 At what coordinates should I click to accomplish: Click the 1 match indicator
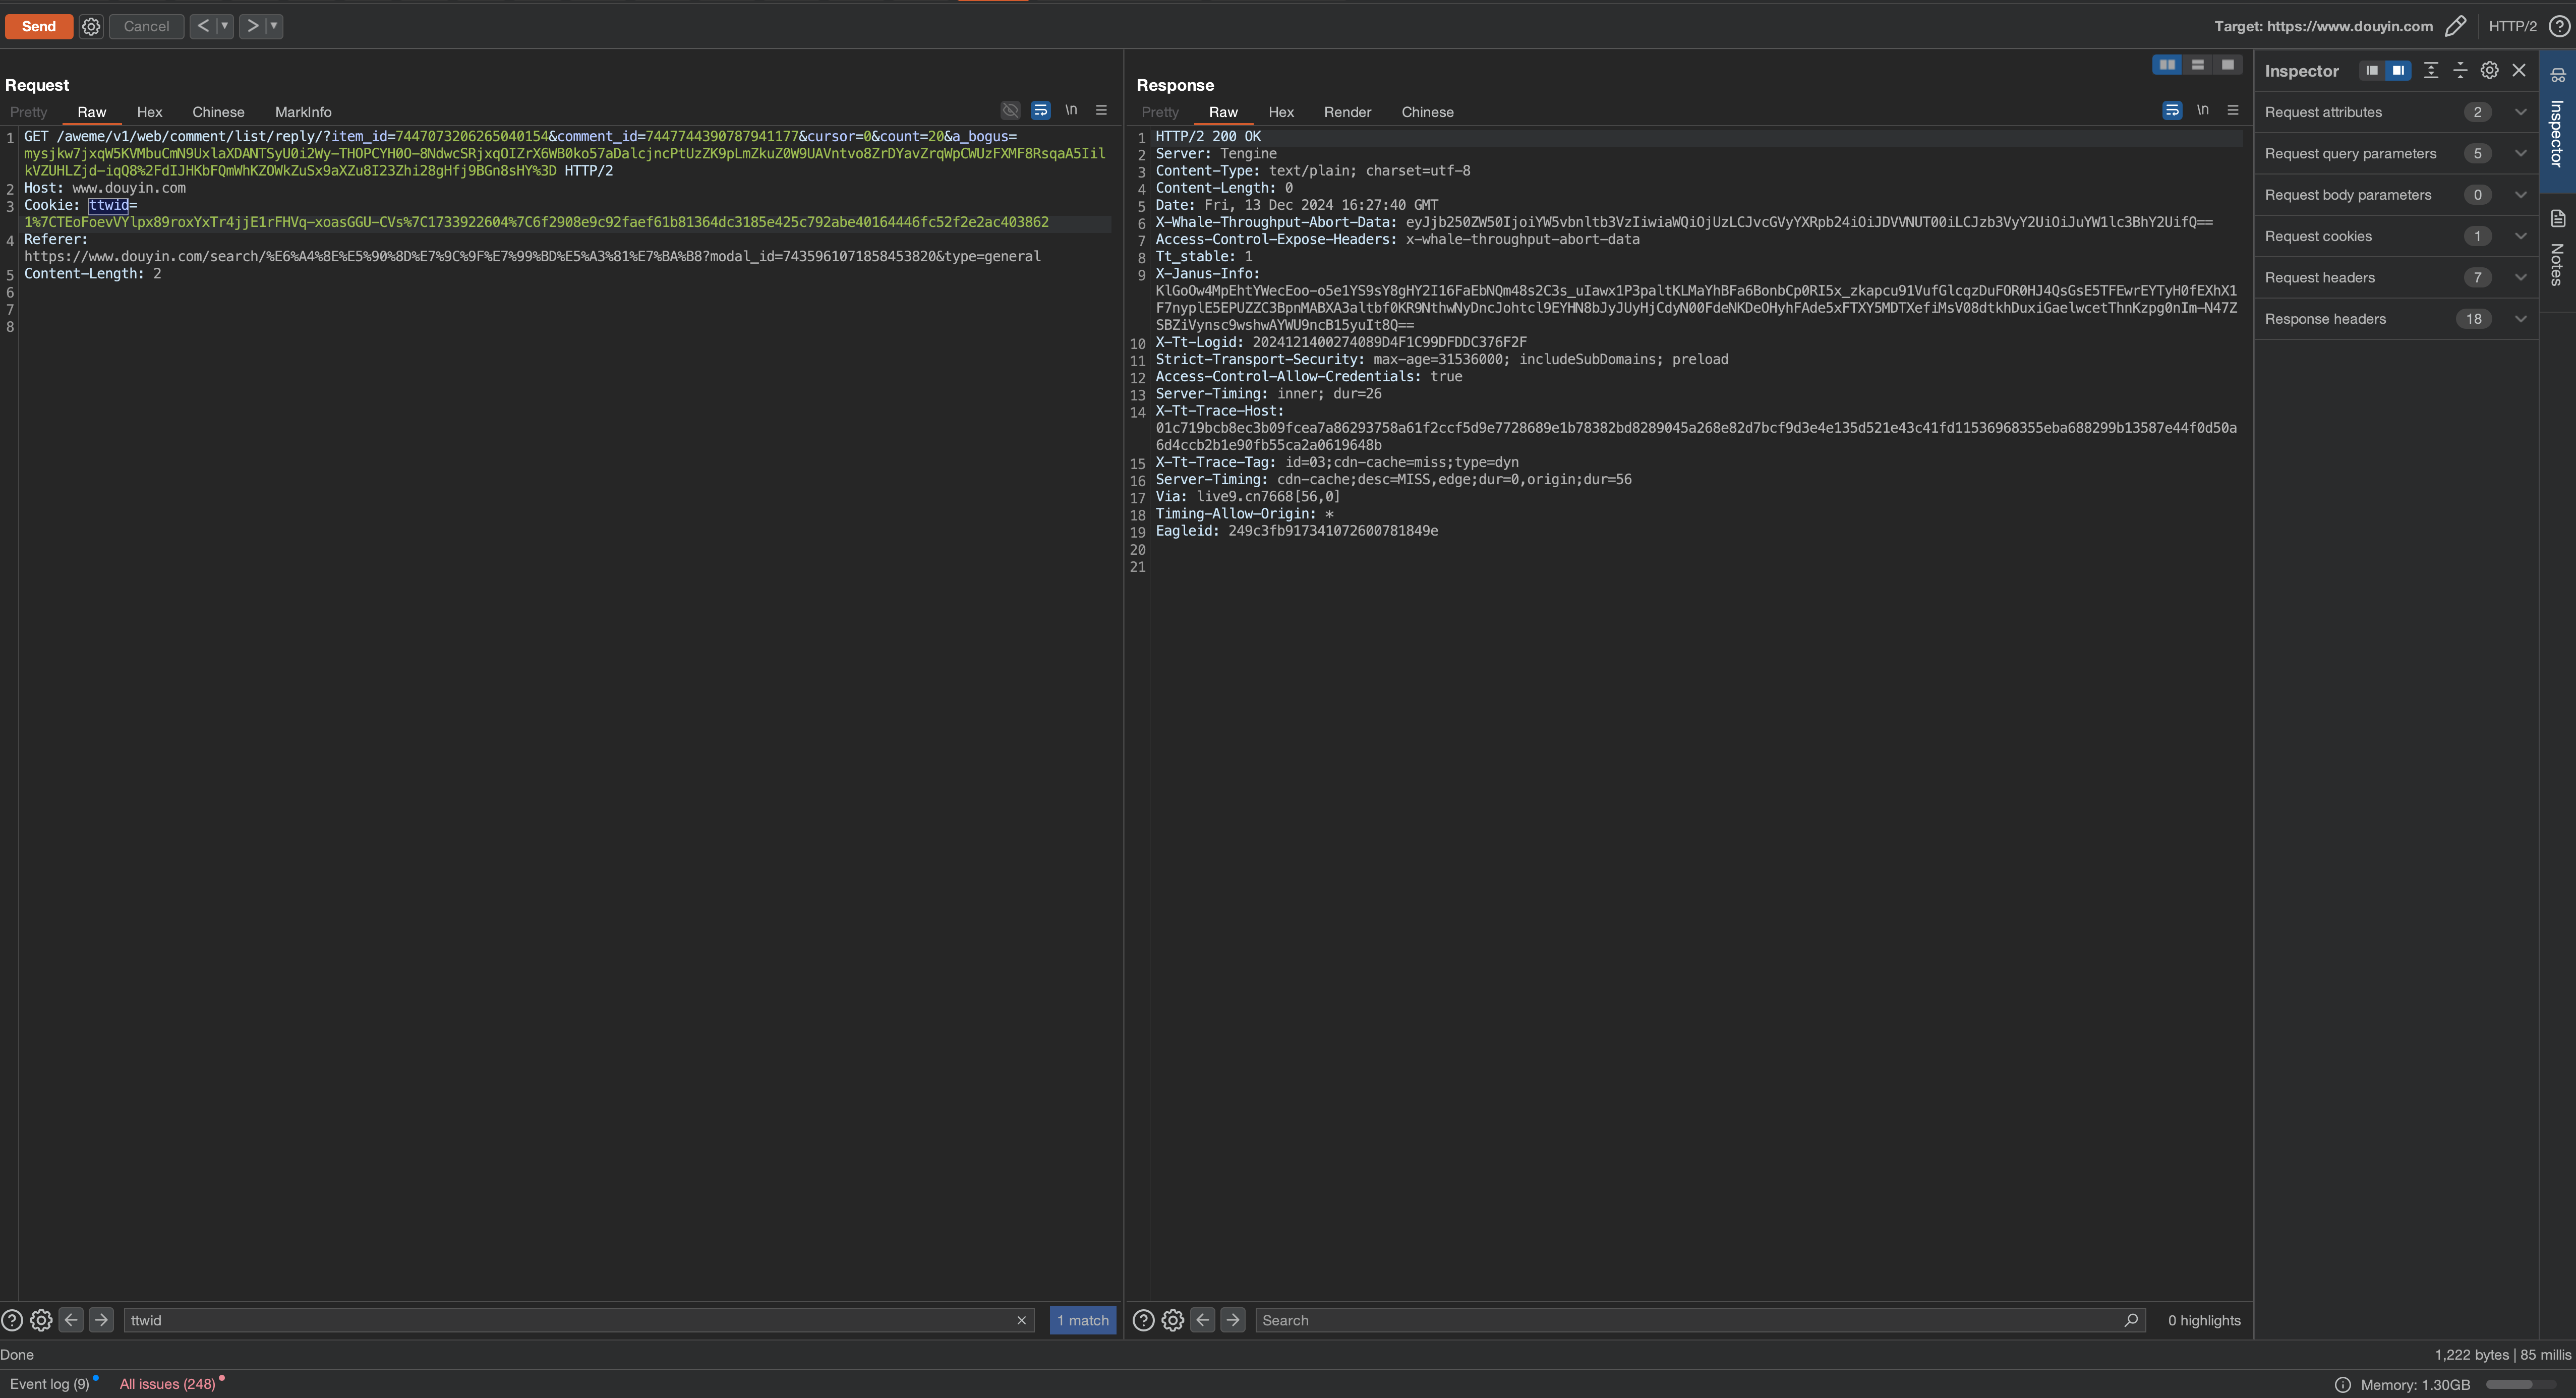point(1083,1320)
